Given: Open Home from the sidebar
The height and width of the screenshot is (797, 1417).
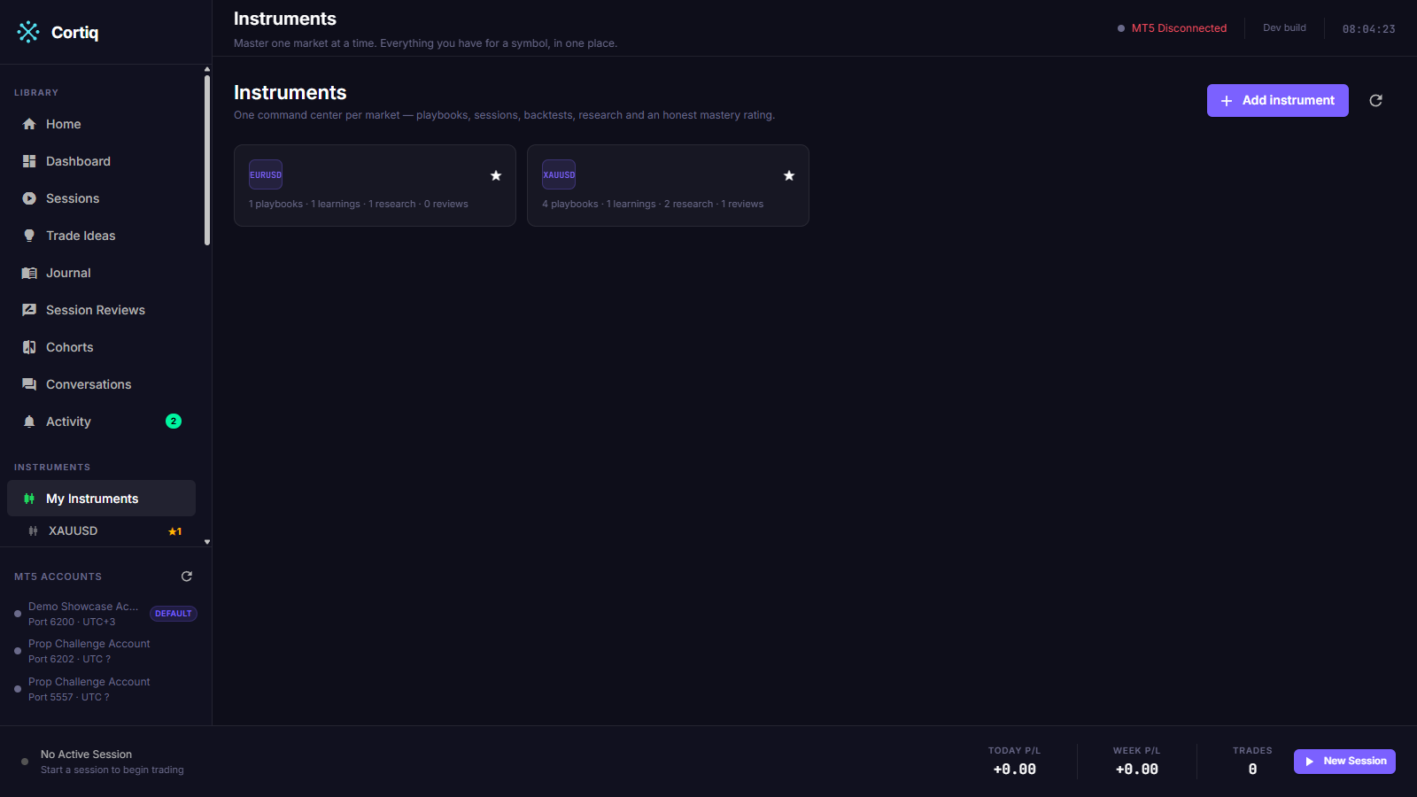Looking at the screenshot, I should (101, 124).
